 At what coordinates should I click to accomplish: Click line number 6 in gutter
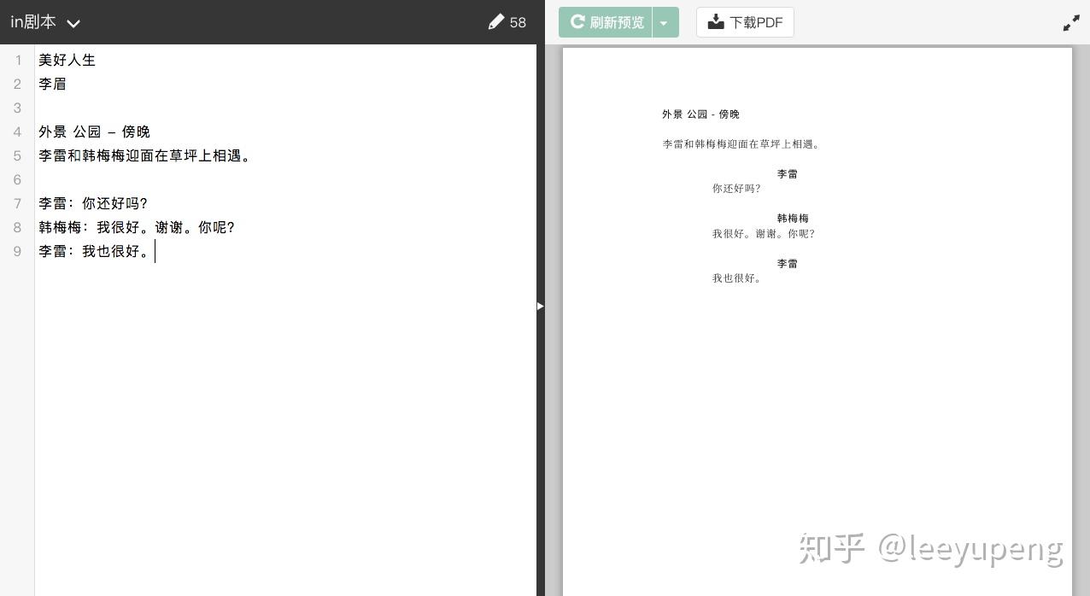coord(17,179)
